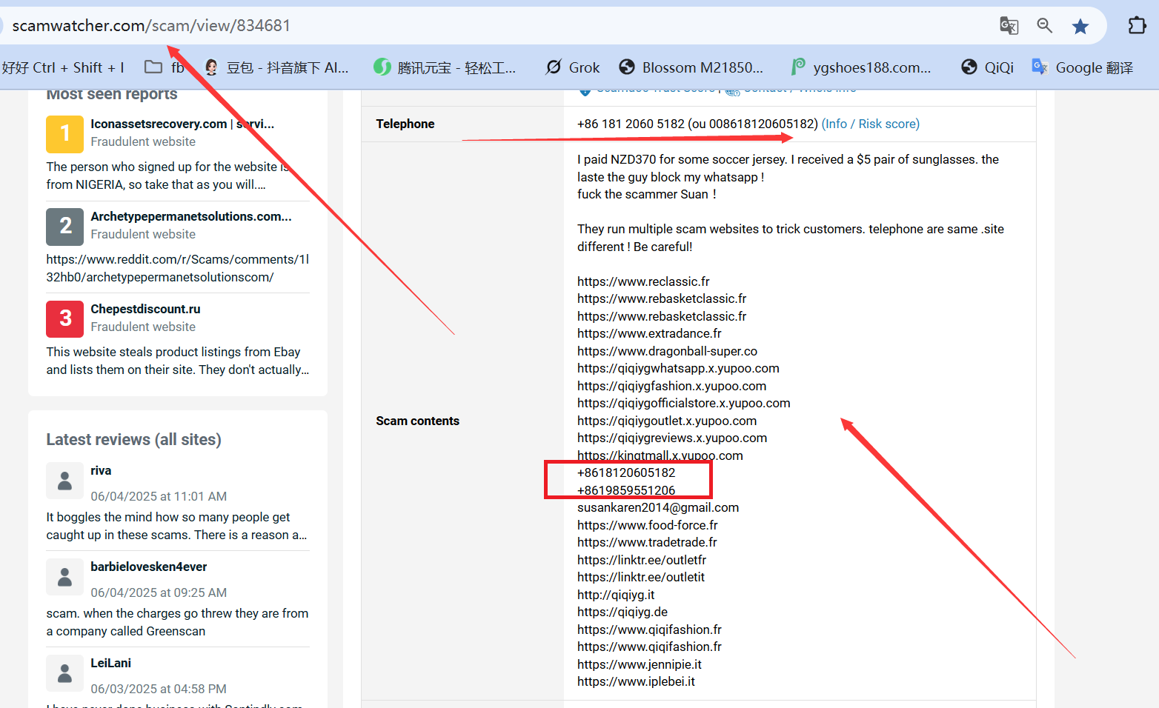Open the Google 翻译 bookmark
The image size is (1159, 708).
coord(1083,67)
